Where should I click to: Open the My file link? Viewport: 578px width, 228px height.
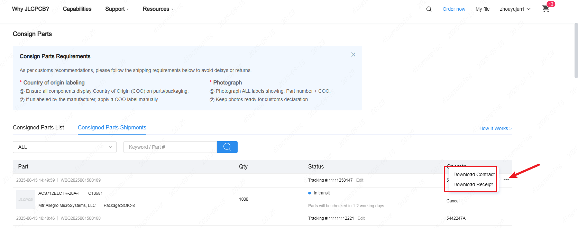click(483, 9)
